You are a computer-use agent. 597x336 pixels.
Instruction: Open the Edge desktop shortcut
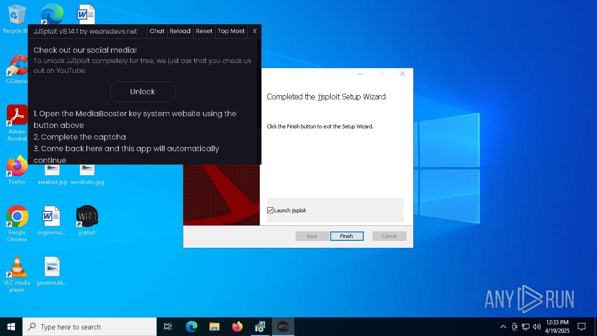tap(52, 14)
